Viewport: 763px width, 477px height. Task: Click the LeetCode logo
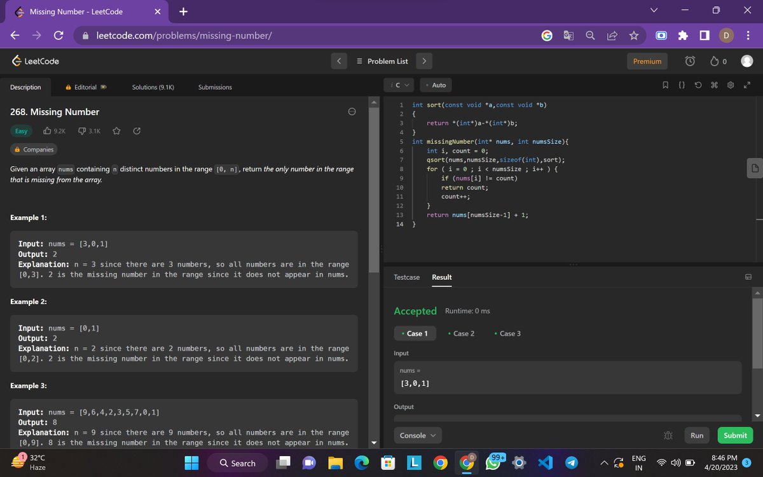36,61
